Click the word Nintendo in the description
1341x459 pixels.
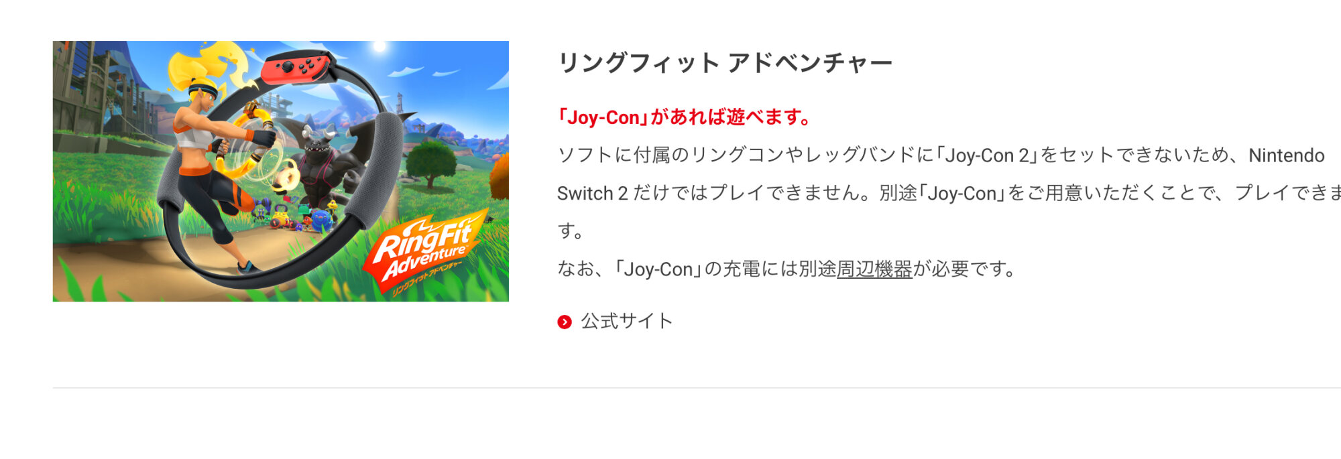click(x=1286, y=155)
